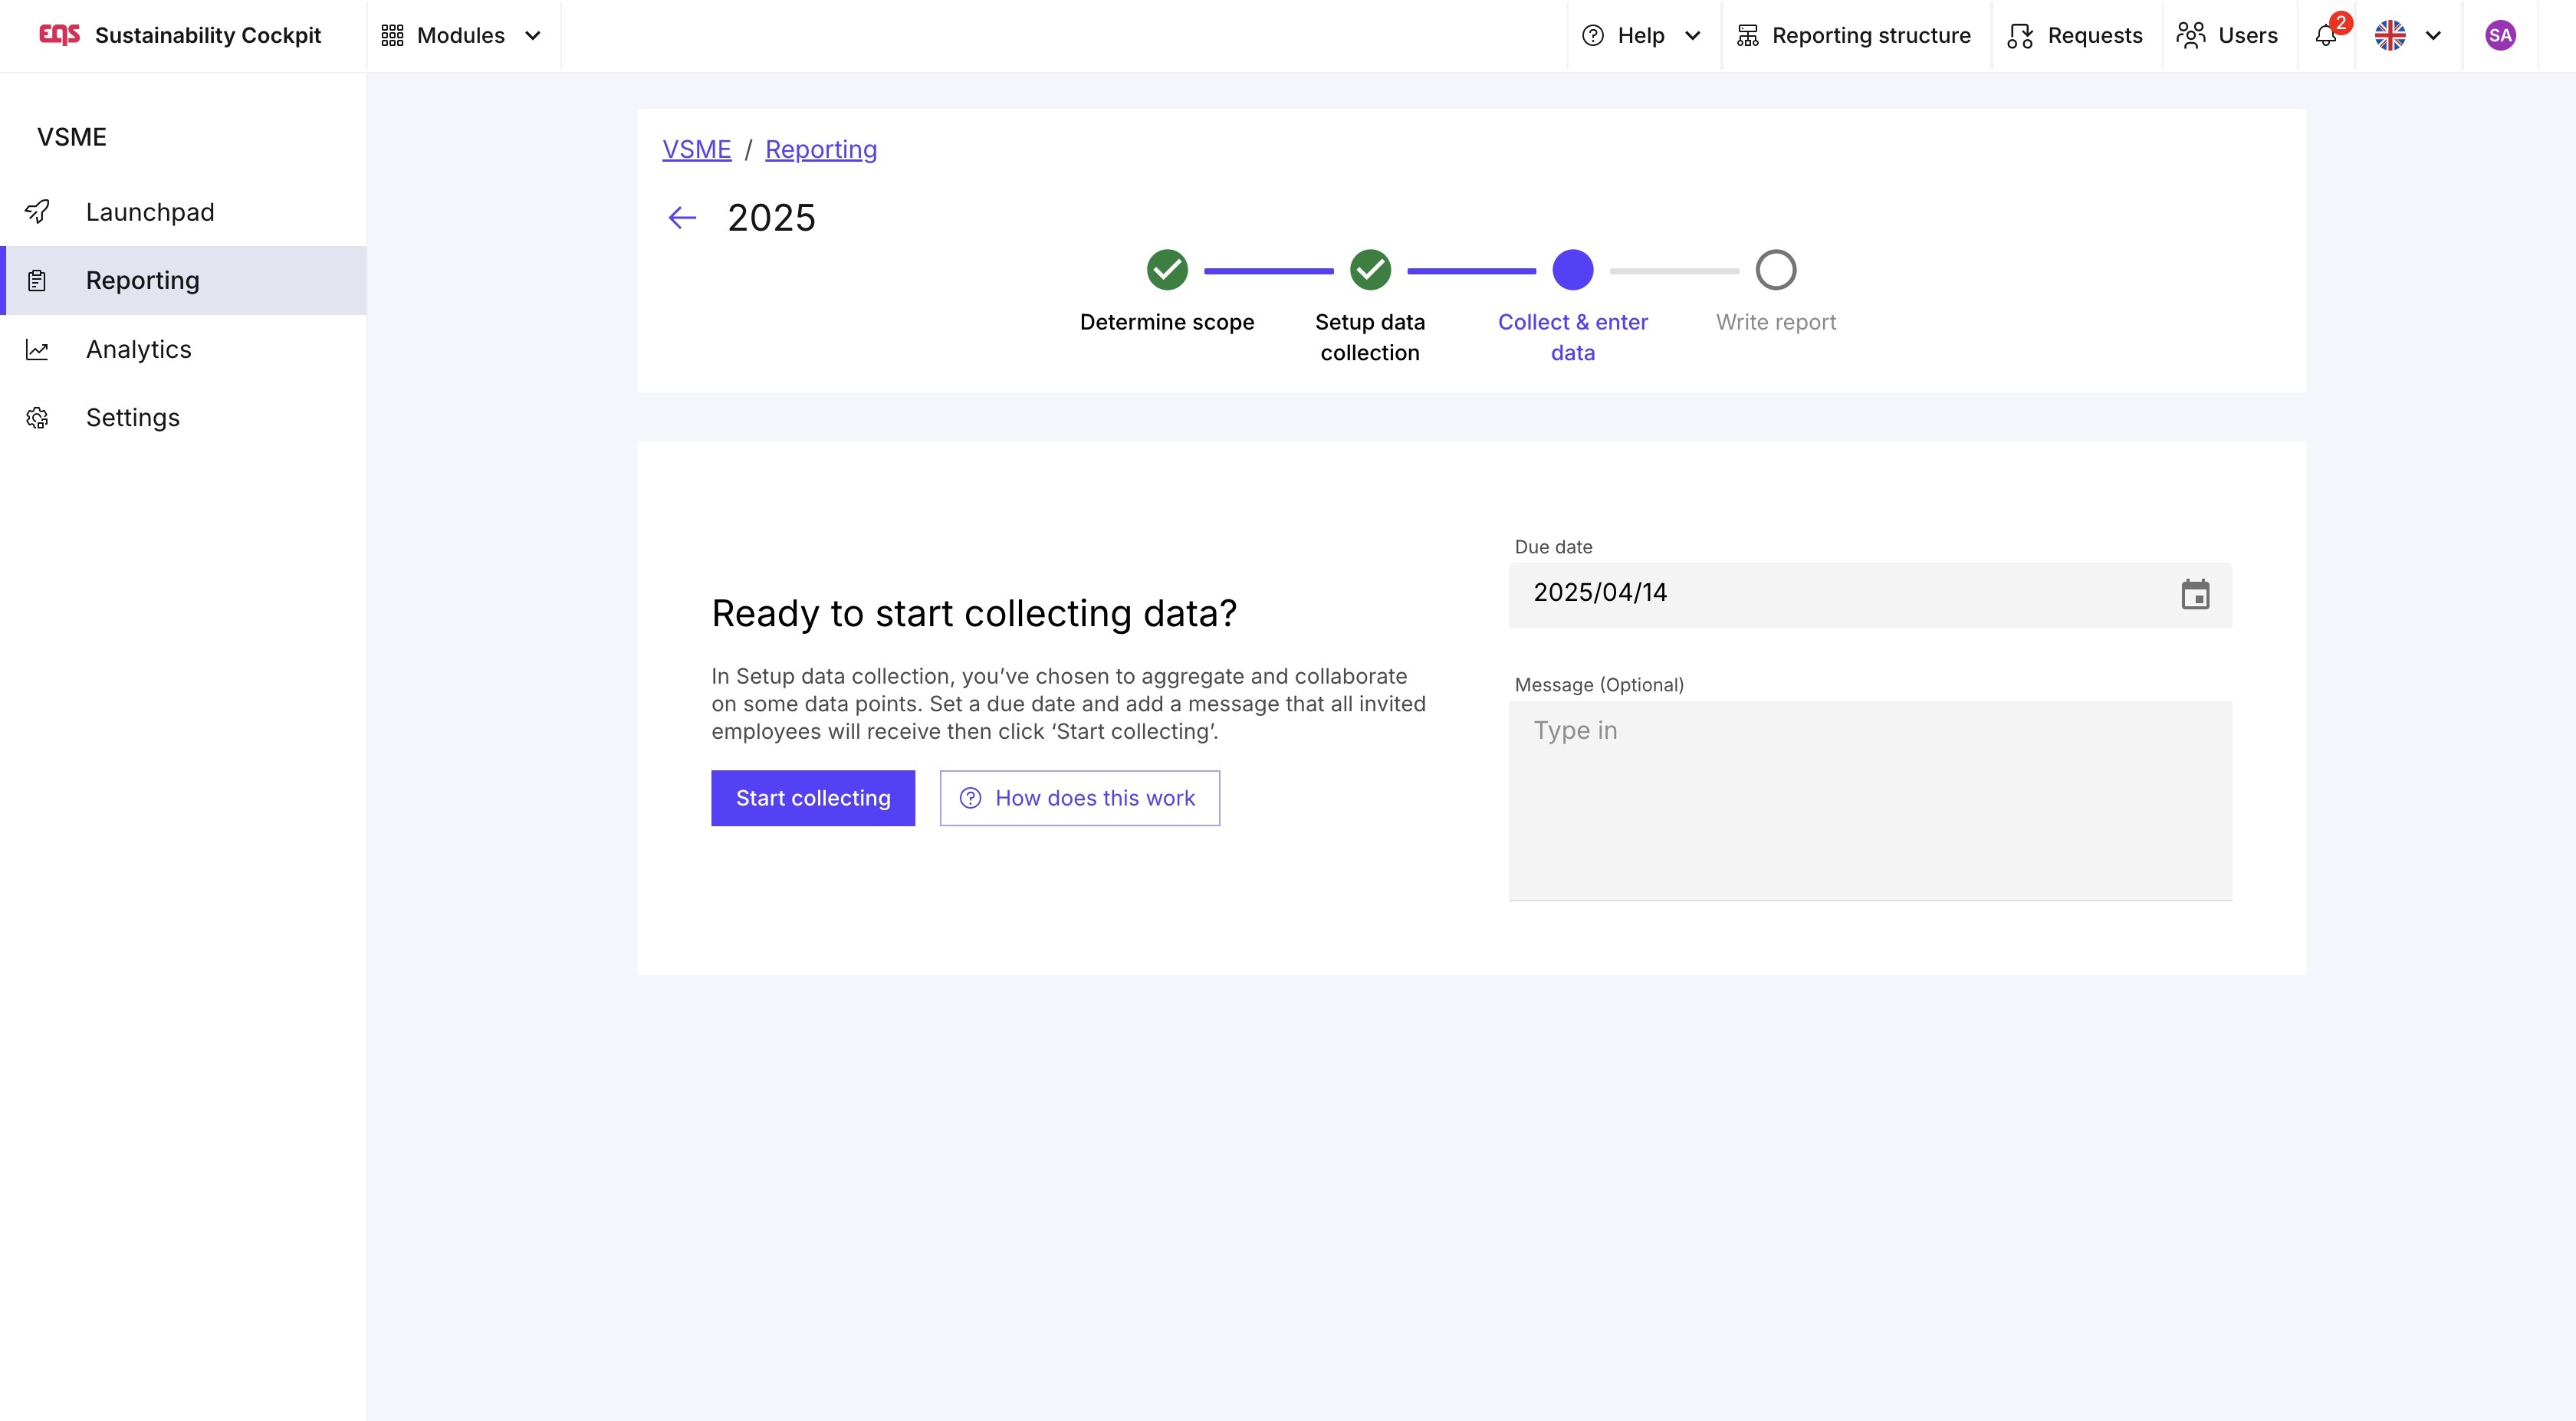The image size is (2576, 1421).
Task: Click the Write report step circle
Action: (x=1775, y=270)
